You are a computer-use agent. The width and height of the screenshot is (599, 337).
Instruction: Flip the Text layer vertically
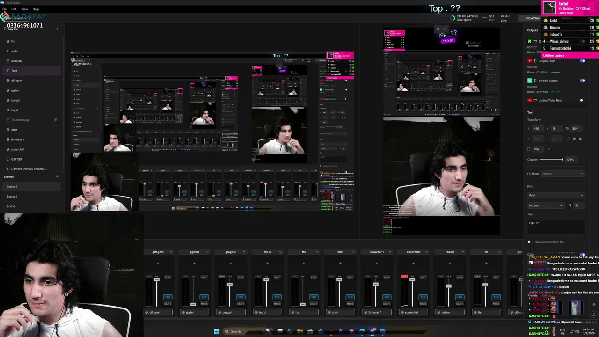[580, 139]
